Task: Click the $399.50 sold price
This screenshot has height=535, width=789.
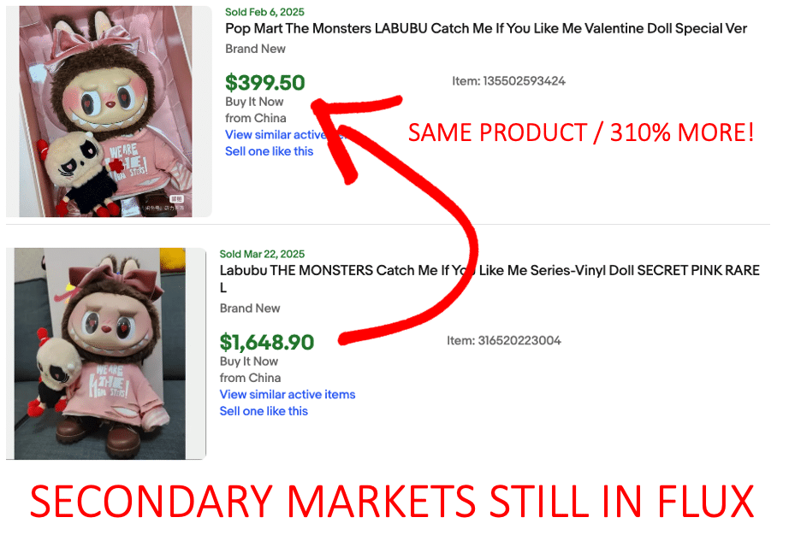Action: tap(265, 83)
